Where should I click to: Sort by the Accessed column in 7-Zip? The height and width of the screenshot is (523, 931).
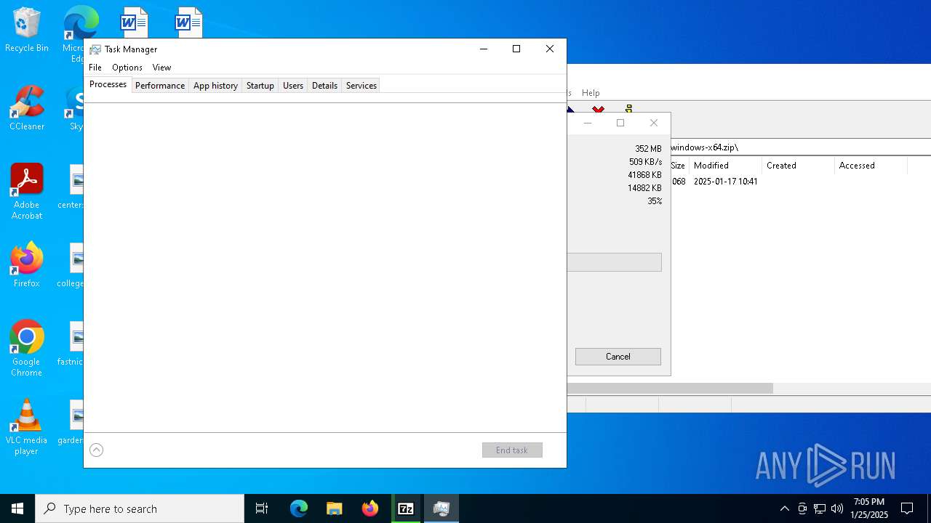871,166
